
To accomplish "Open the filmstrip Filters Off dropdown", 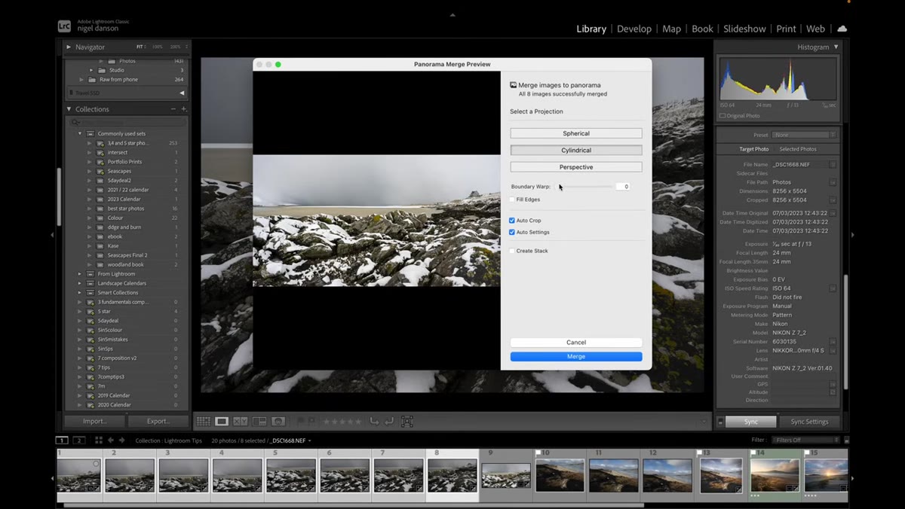I will [x=805, y=440].
